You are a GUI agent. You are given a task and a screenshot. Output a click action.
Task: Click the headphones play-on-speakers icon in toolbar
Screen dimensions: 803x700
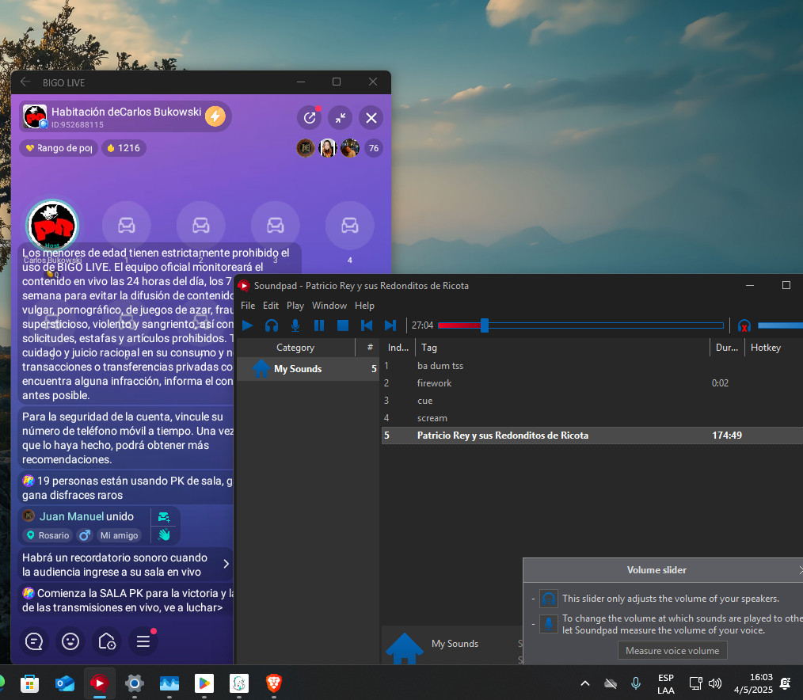(272, 325)
